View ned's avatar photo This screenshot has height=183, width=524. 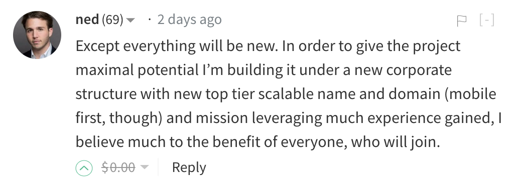point(37,35)
